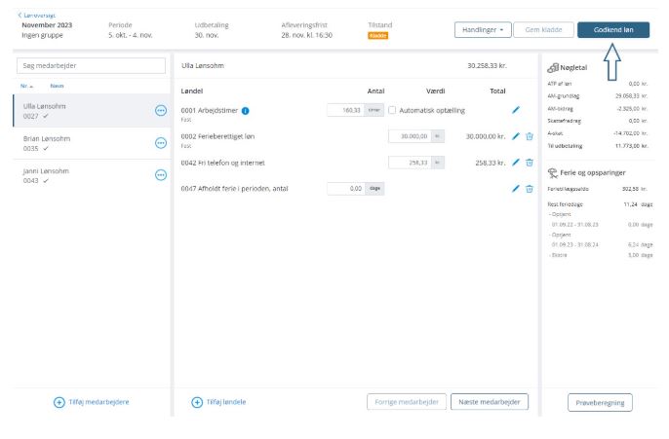Add employees via Tilføj medarbejdere
Viewport: 669px width, 439px height.
tap(92, 402)
